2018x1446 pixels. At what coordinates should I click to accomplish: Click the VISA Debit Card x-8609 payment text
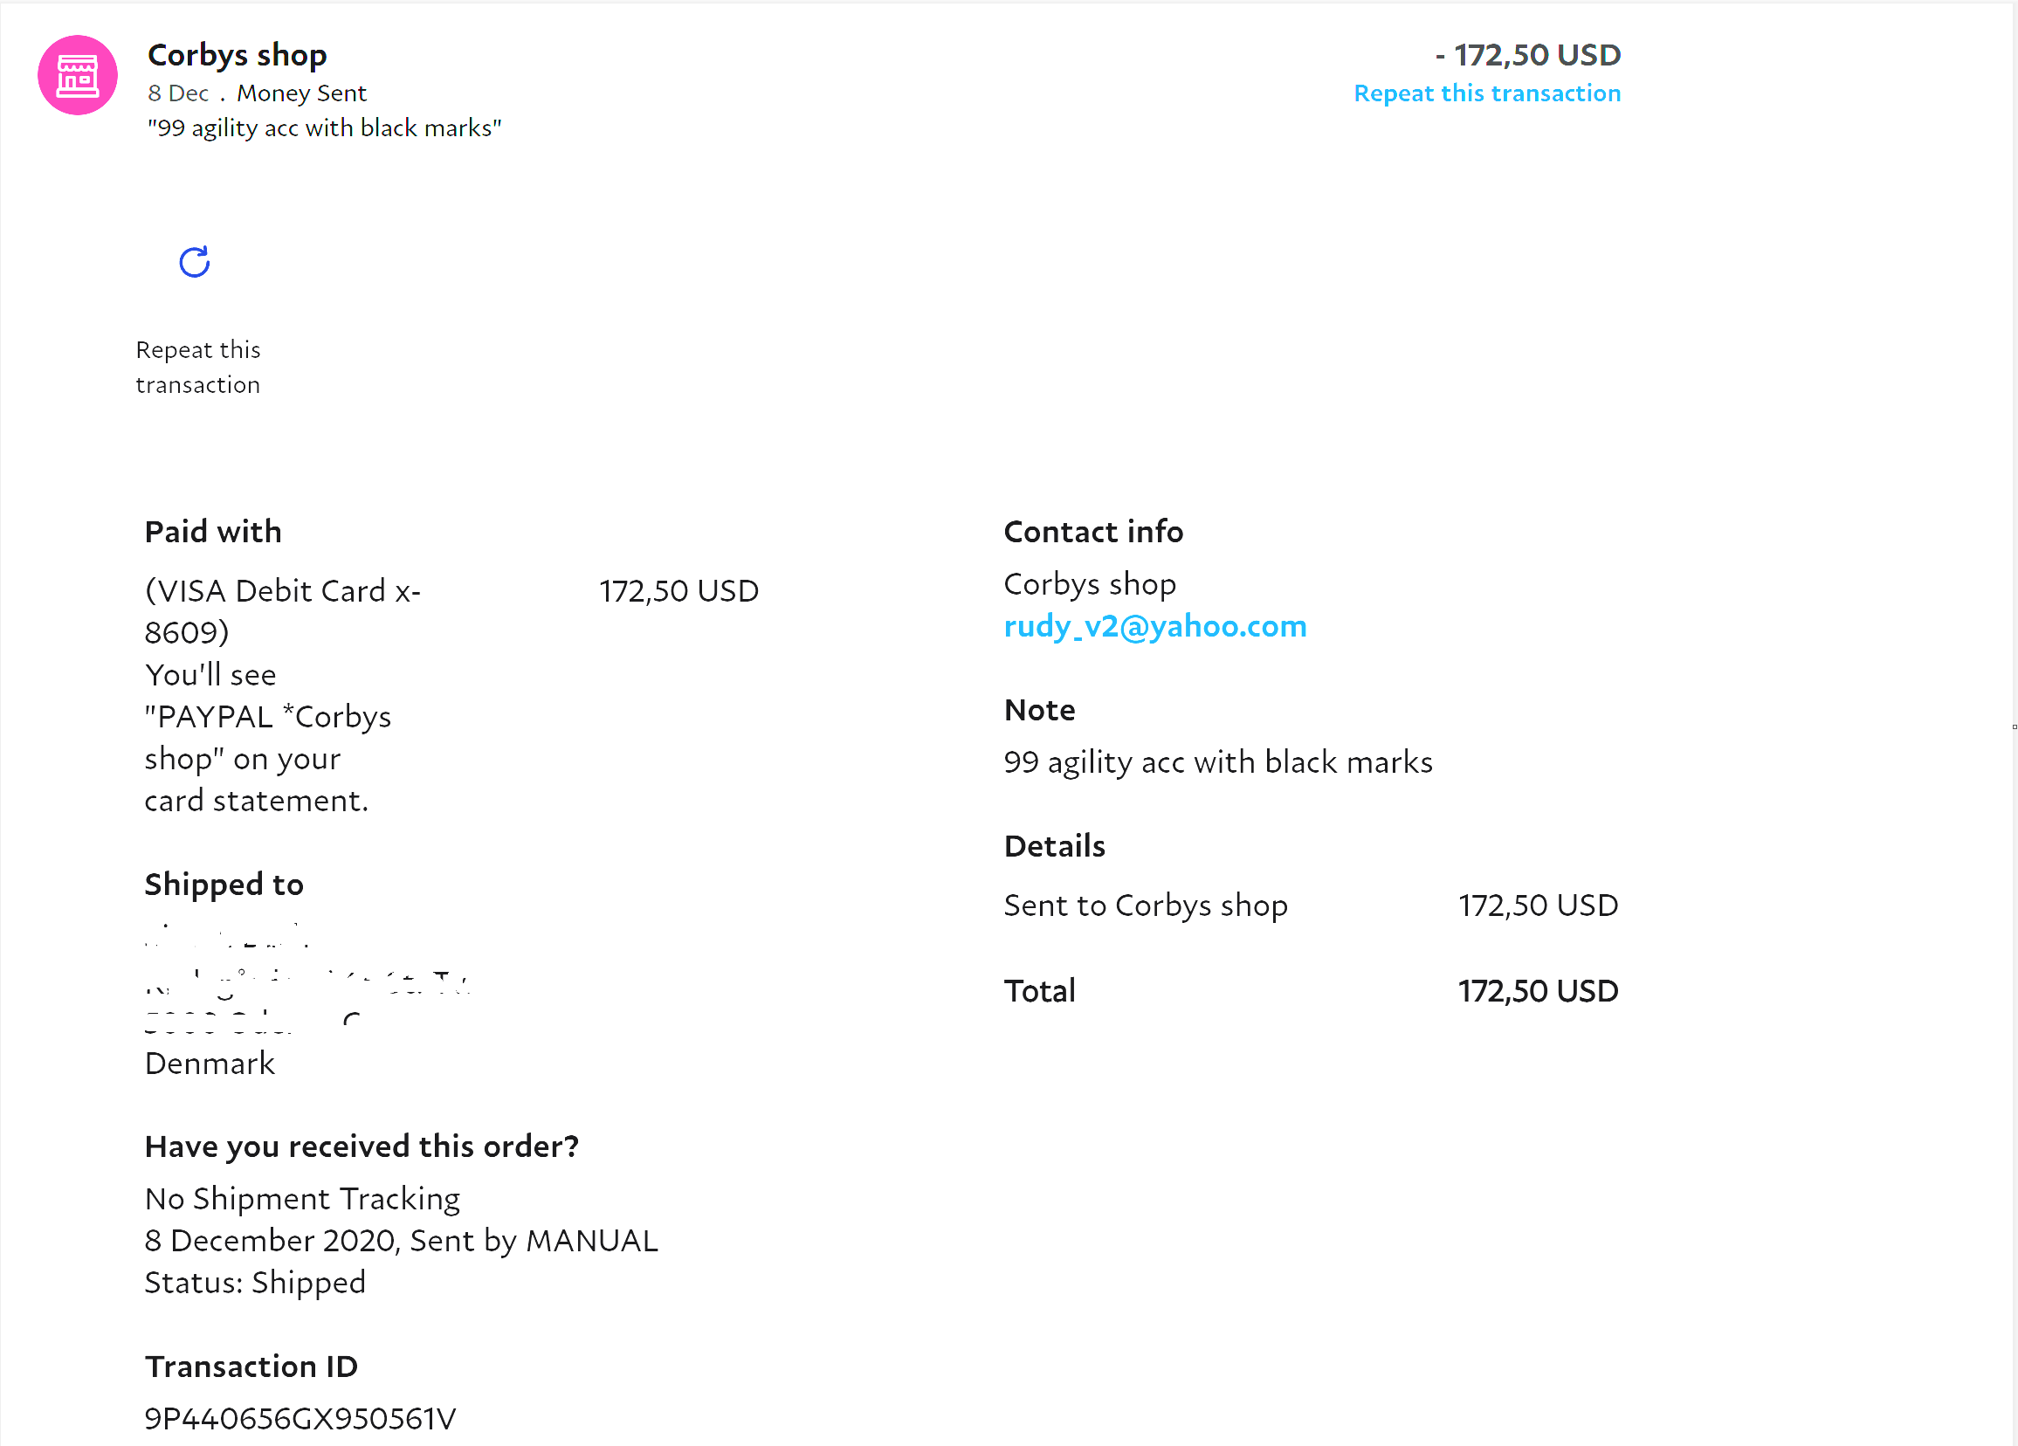[x=282, y=610]
